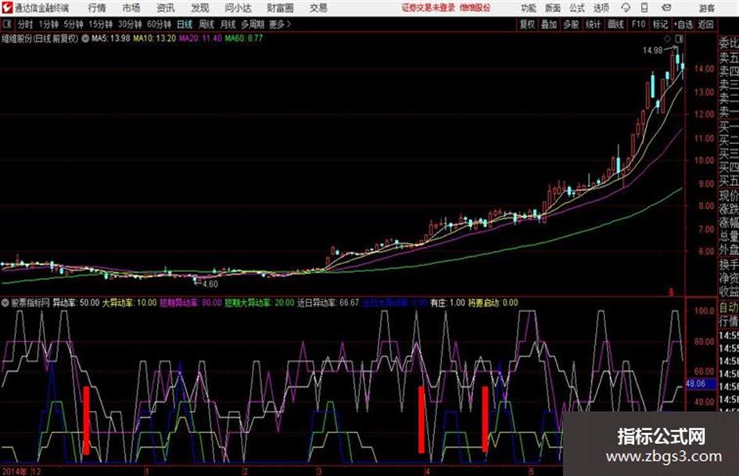Open the 行情 menu
This screenshot has height=476, width=739.
[x=97, y=8]
